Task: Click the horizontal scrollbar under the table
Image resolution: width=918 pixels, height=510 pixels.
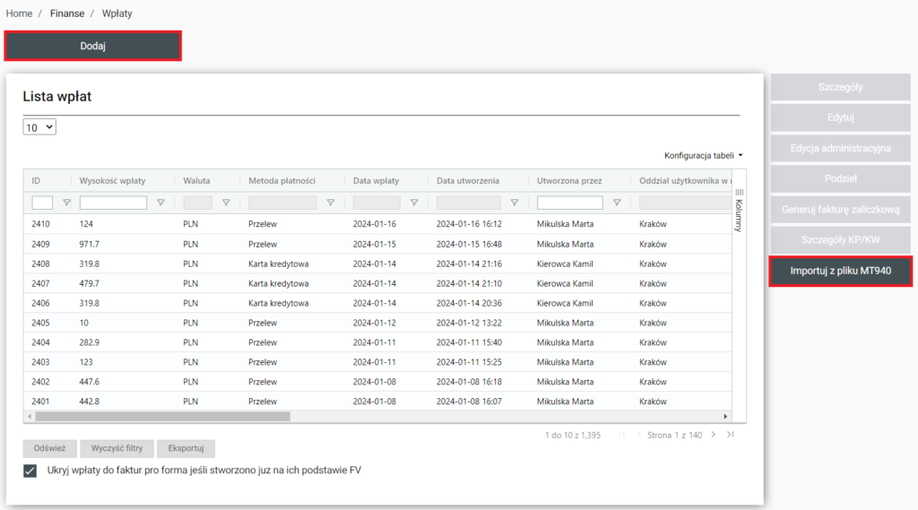Action: [161, 416]
